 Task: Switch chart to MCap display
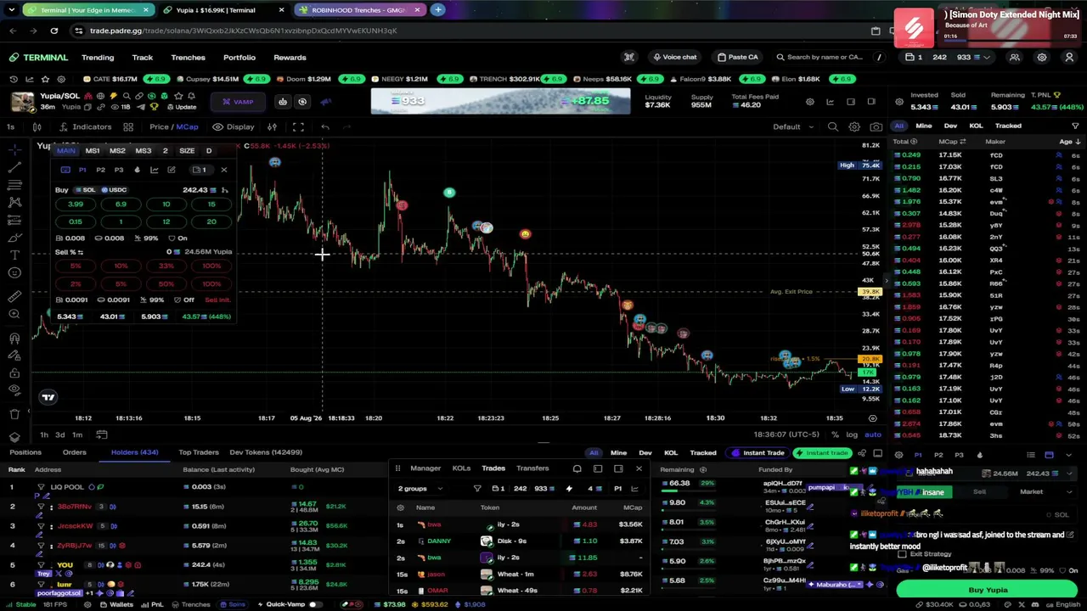(187, 127)
